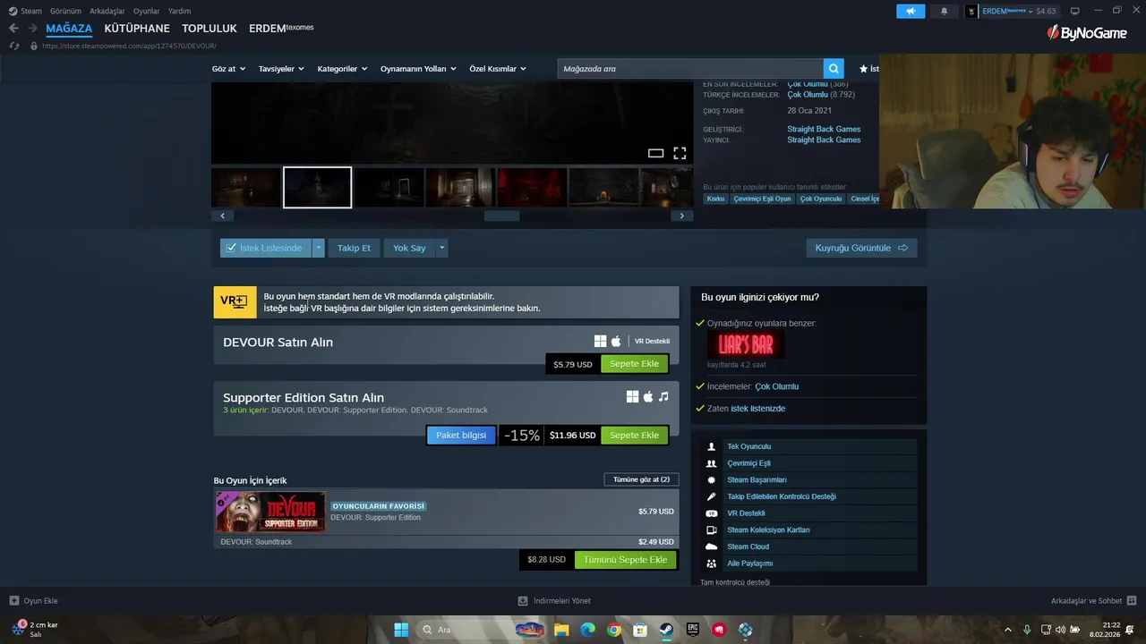Click the Çevrimiçi Eşli co-op icon

(712, 463)
